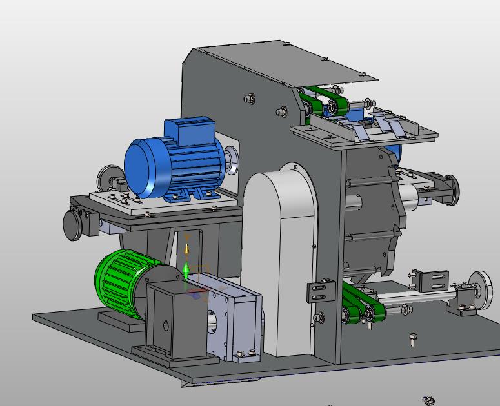Screen dimensions: 500x406
Task: Select the round knob at far left
Action: click(x=73, y=225)
